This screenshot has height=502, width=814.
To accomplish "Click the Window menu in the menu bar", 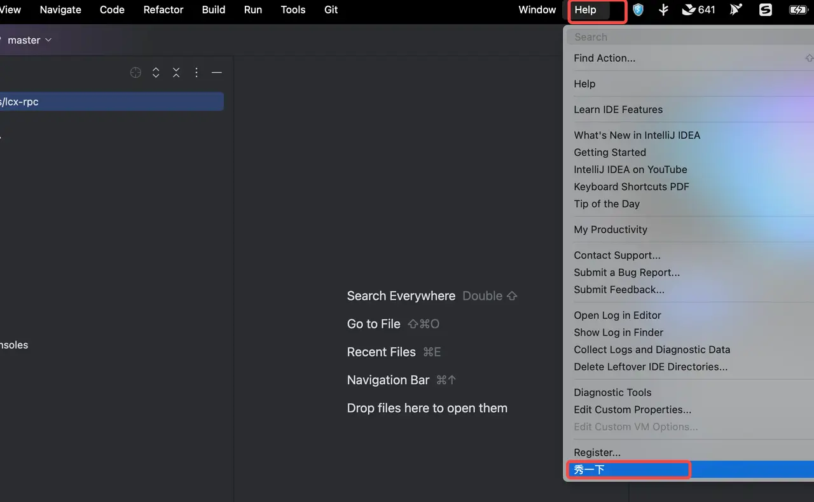I will point(537,10).
